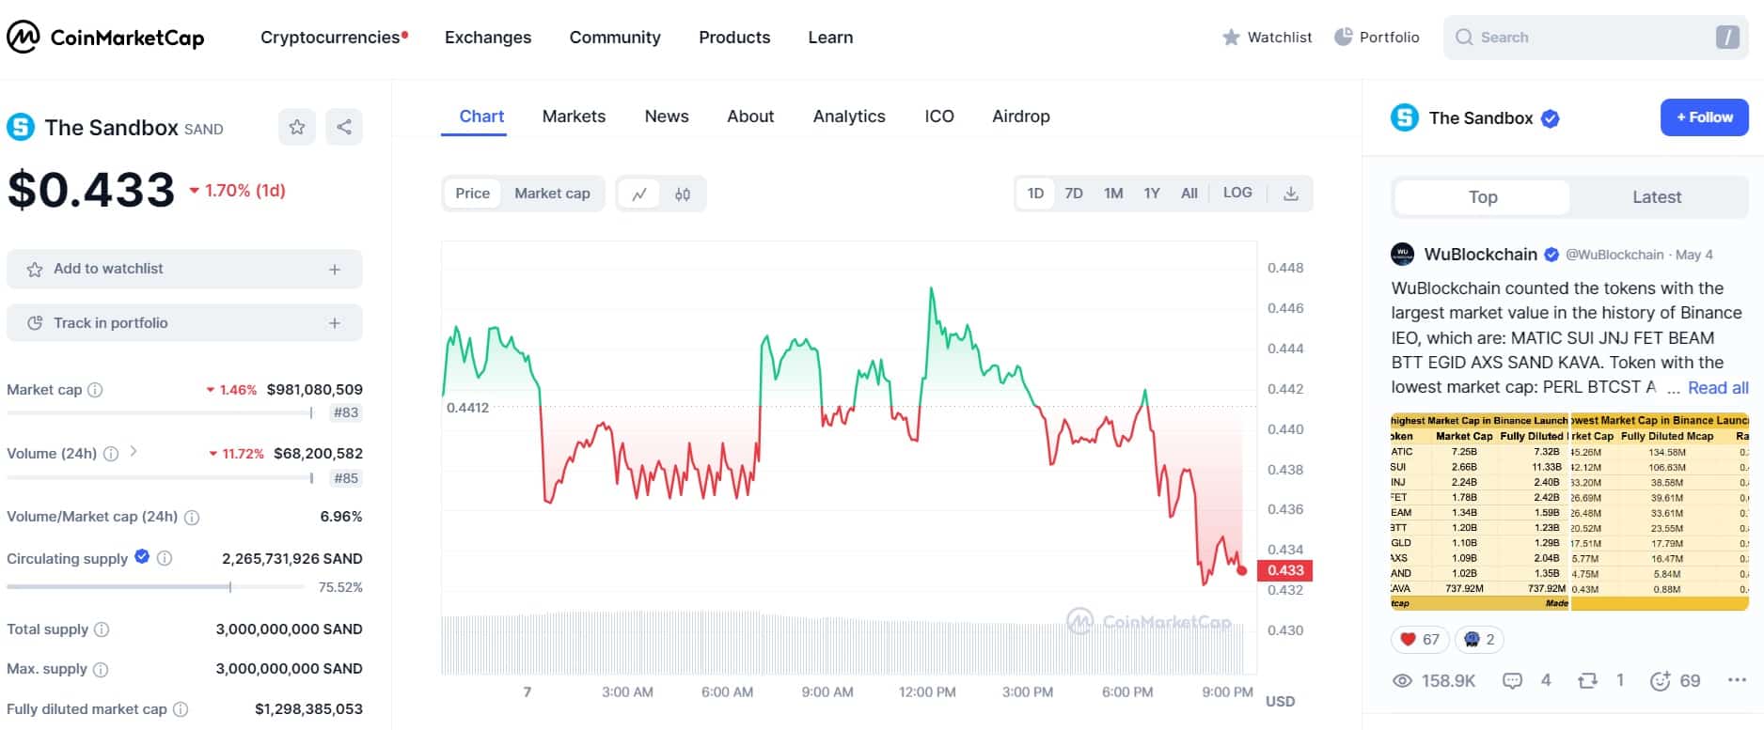Click the market cap rank bar
The height and width of the screenshot is (730, 1764).
tap(160, 412)
